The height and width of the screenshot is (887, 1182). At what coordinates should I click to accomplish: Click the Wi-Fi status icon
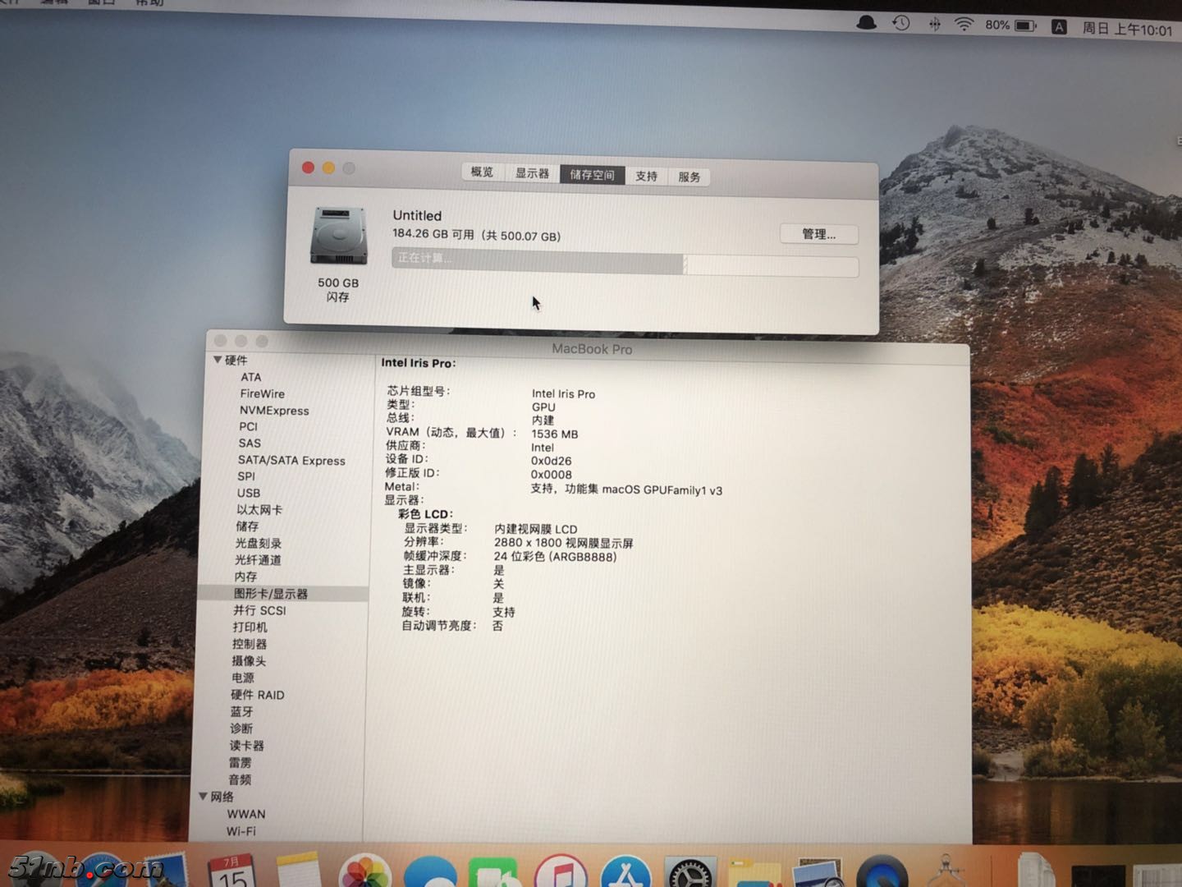pyautogui.click(x=964, y=25)
